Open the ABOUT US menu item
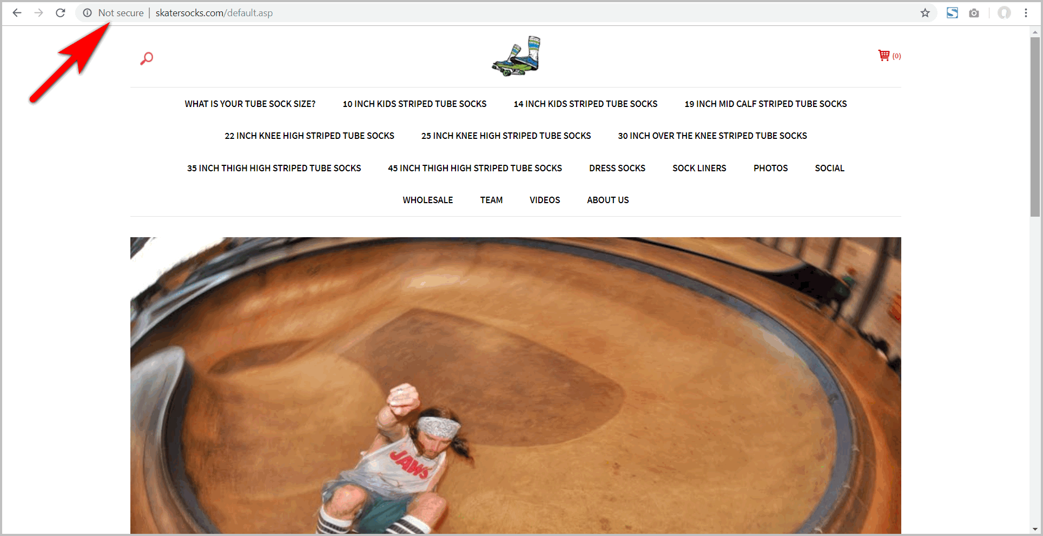 [608, 200]
